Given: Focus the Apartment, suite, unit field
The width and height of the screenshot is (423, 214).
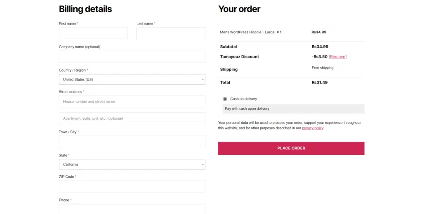Looking at the screenshot, I should pyautogui.click(x=132, y=119).
